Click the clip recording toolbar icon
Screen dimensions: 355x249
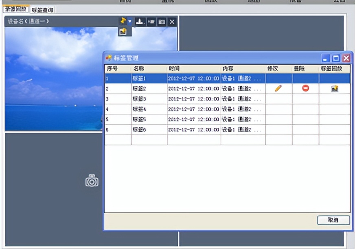[151, 22]
